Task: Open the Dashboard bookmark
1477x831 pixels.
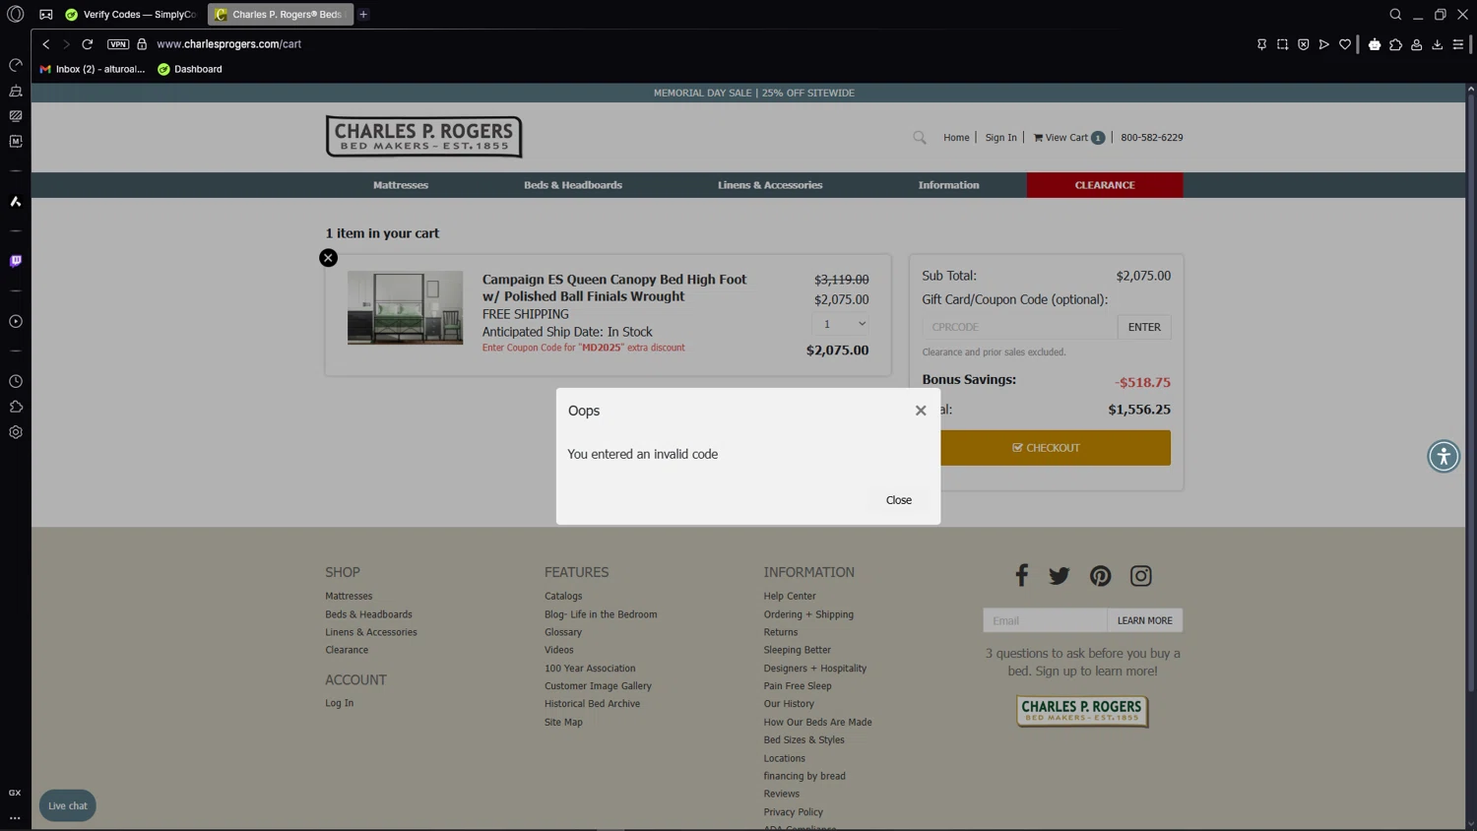Action: tap(190, 69)
